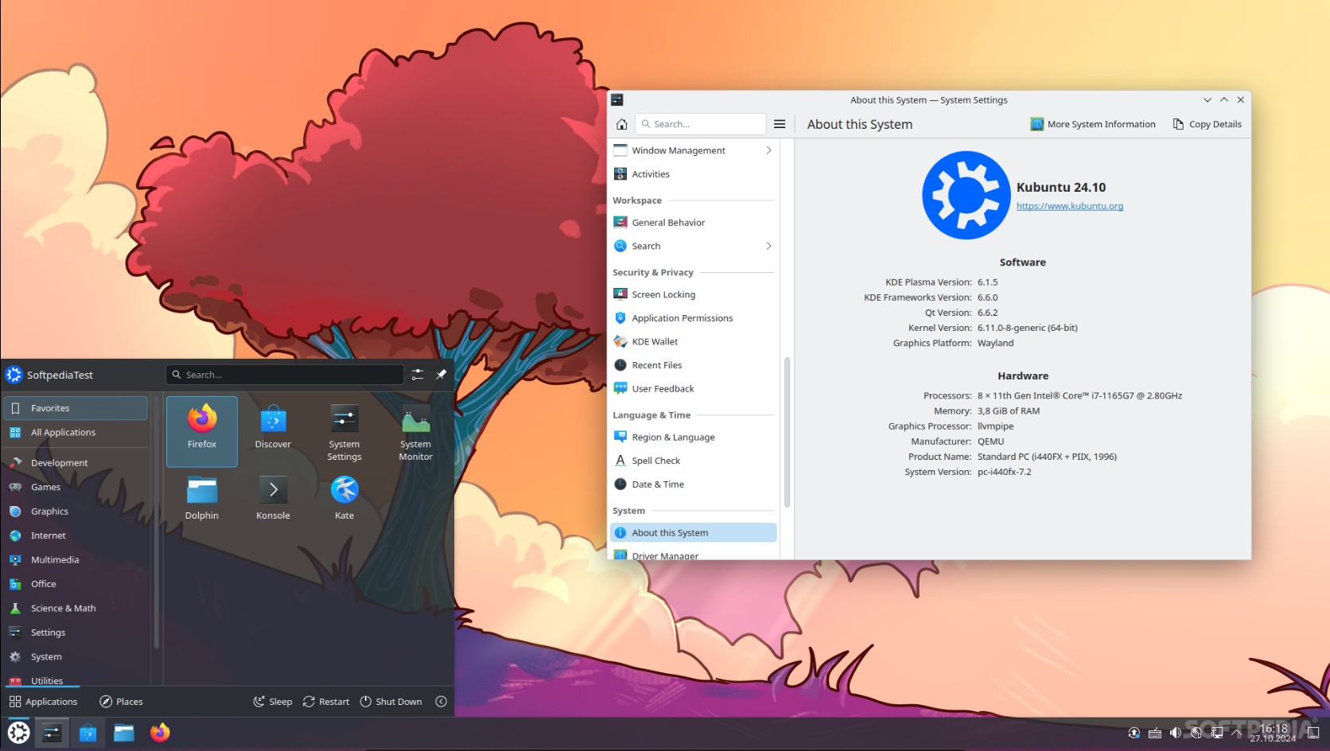Focus the application launcher search field

pyautogui.click(x=285, y=375)
